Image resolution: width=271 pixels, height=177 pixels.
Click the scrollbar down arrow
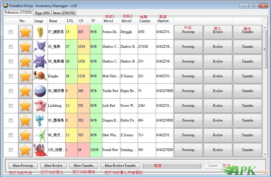[x=265, y=154]
